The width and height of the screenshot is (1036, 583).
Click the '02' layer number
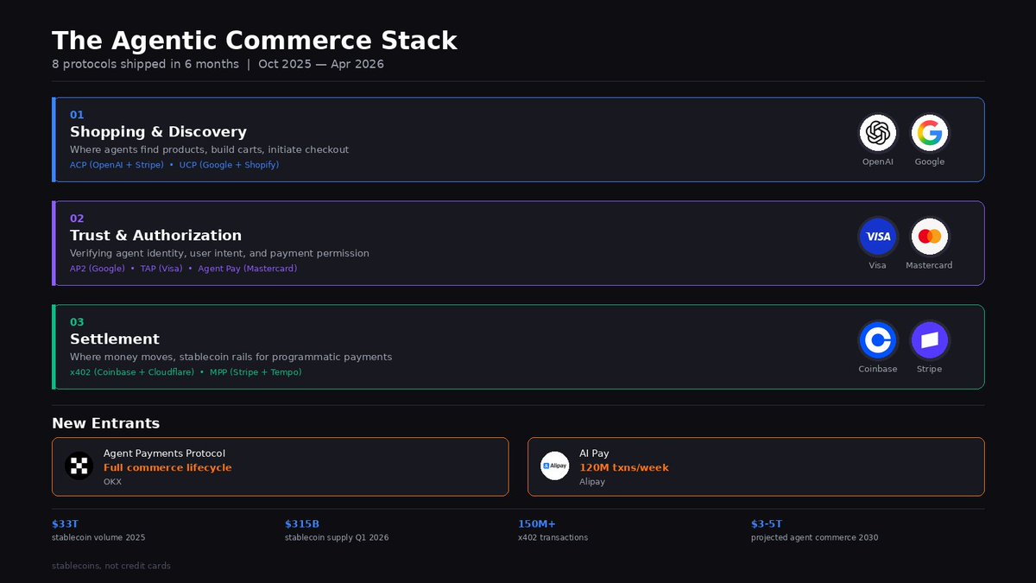[x=77, y=219]
